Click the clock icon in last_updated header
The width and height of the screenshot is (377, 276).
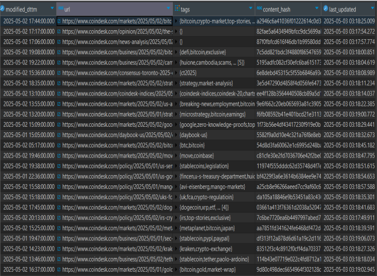[x=326, y=10]
